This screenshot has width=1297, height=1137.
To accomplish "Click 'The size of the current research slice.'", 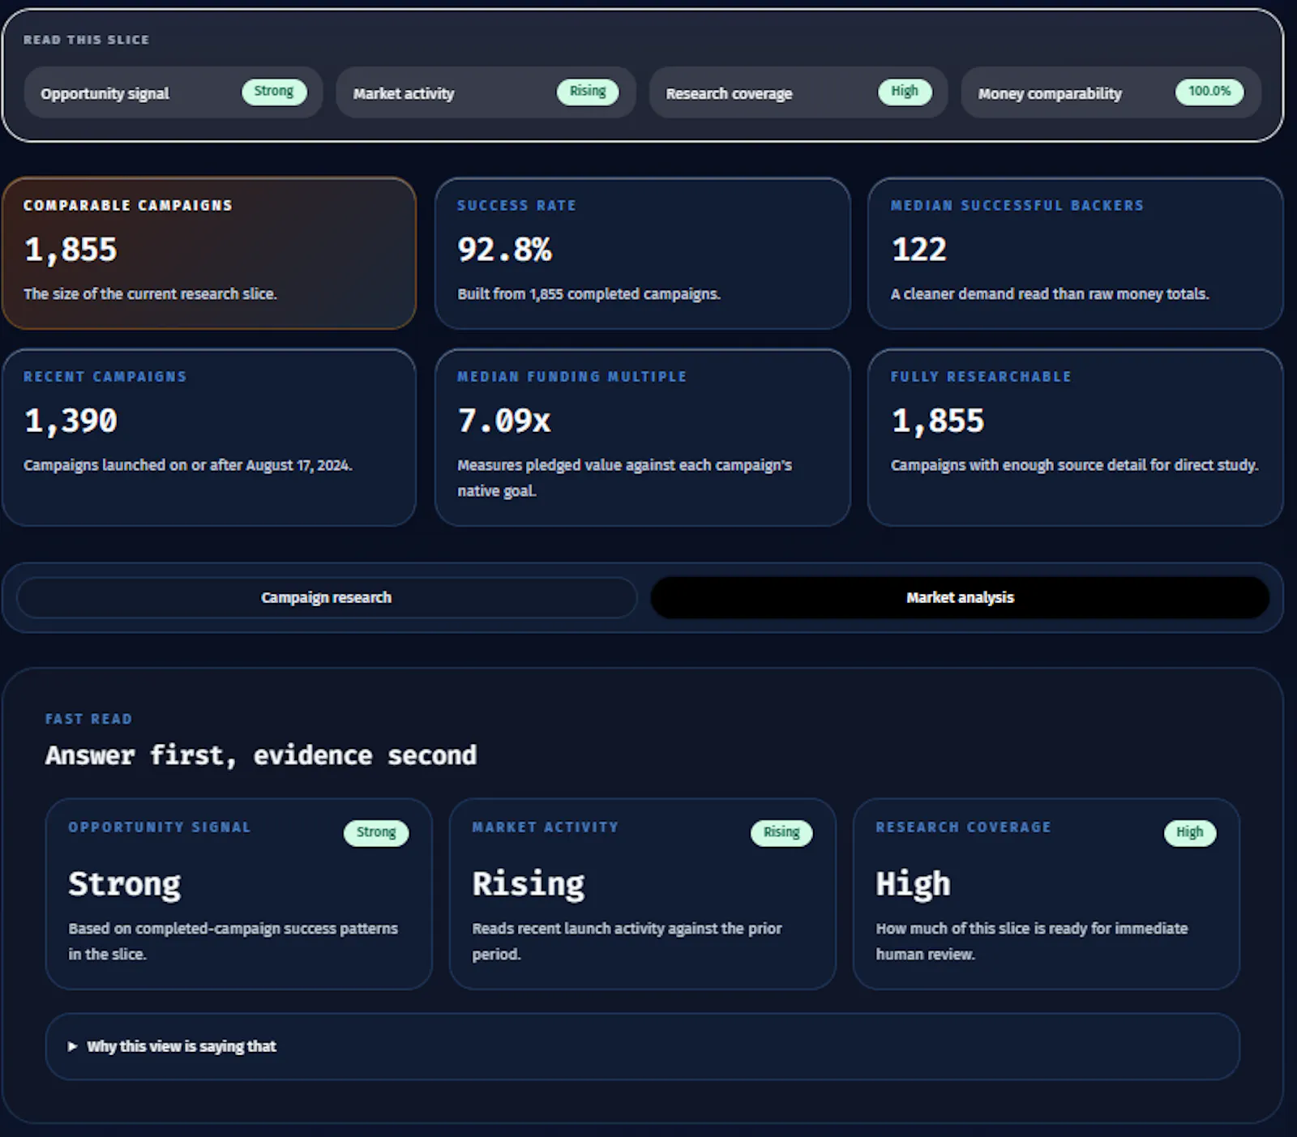I will 150,294.
